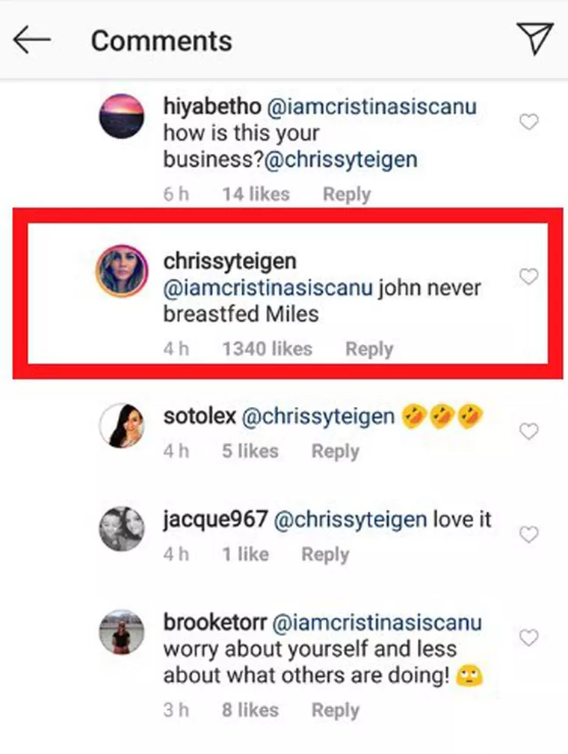This screenshot has height=754, width=568.
Task: Reply to brooketorr's comment
Action: point(336,709)
